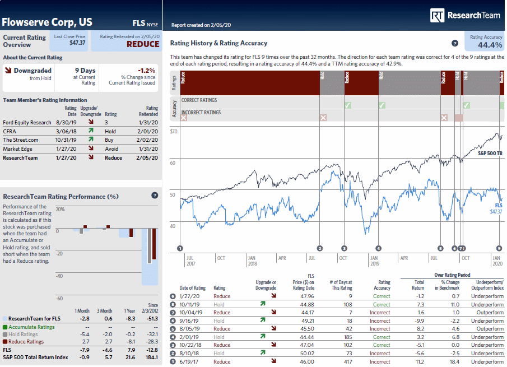Click the correct checkmark at chart marker 4's line
507x367 pixels.
(382, 105)
